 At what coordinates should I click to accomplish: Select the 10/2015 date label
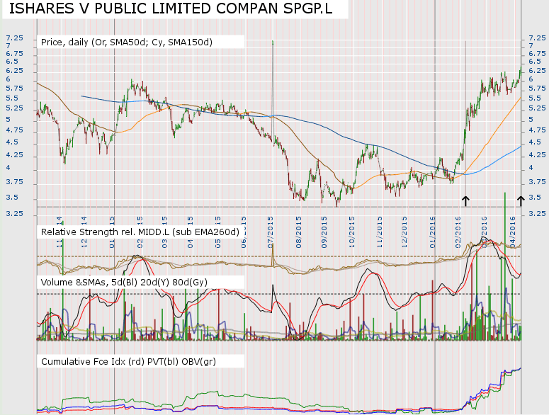point(352,232)
